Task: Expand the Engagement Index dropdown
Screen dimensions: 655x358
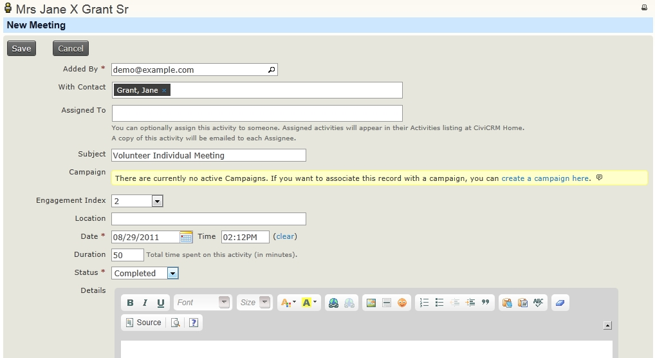Action: click(157, 201)
